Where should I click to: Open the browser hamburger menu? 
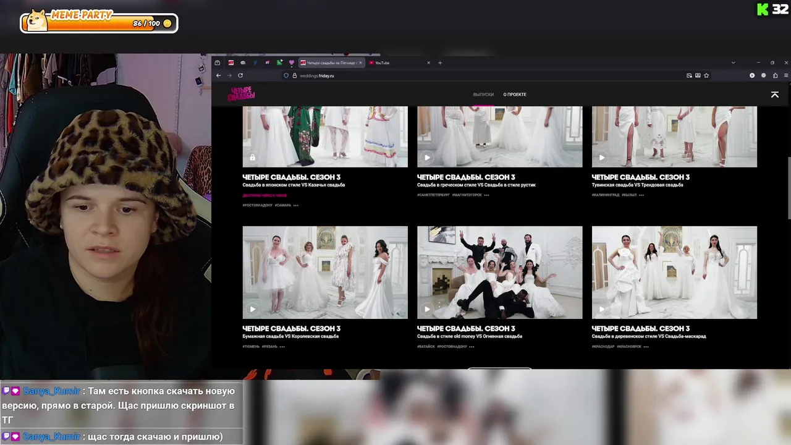tap(786, 75)
